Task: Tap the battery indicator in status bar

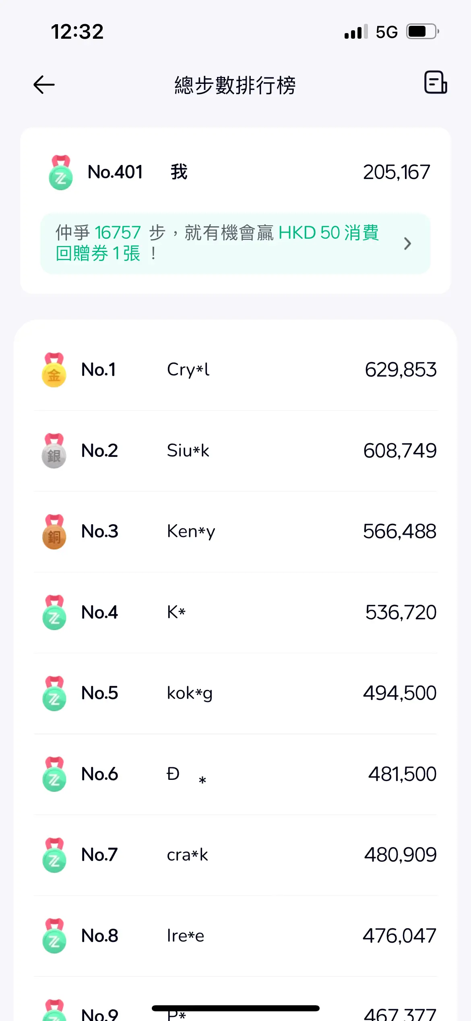Action: 422,31
